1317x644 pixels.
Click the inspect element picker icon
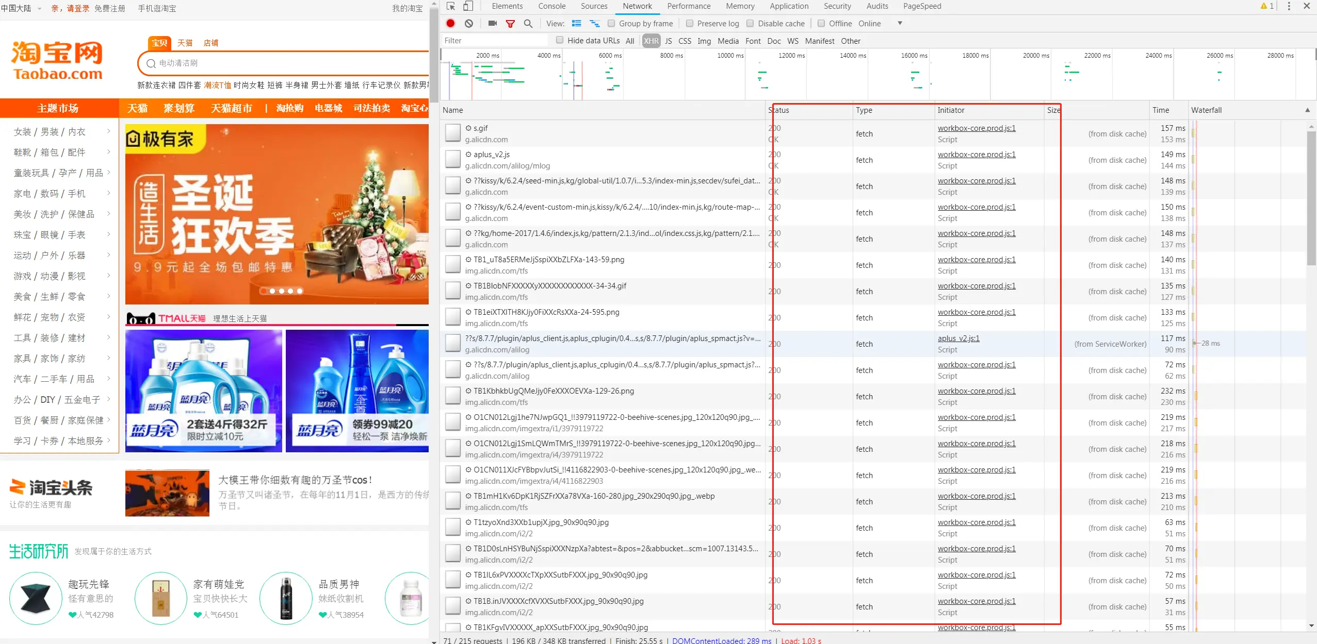(x=451, y=6)
